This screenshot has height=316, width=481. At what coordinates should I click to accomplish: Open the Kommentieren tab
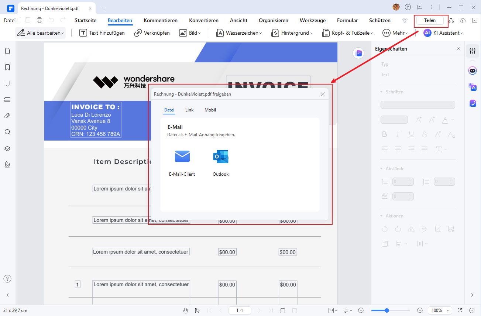tap(161, 20)
